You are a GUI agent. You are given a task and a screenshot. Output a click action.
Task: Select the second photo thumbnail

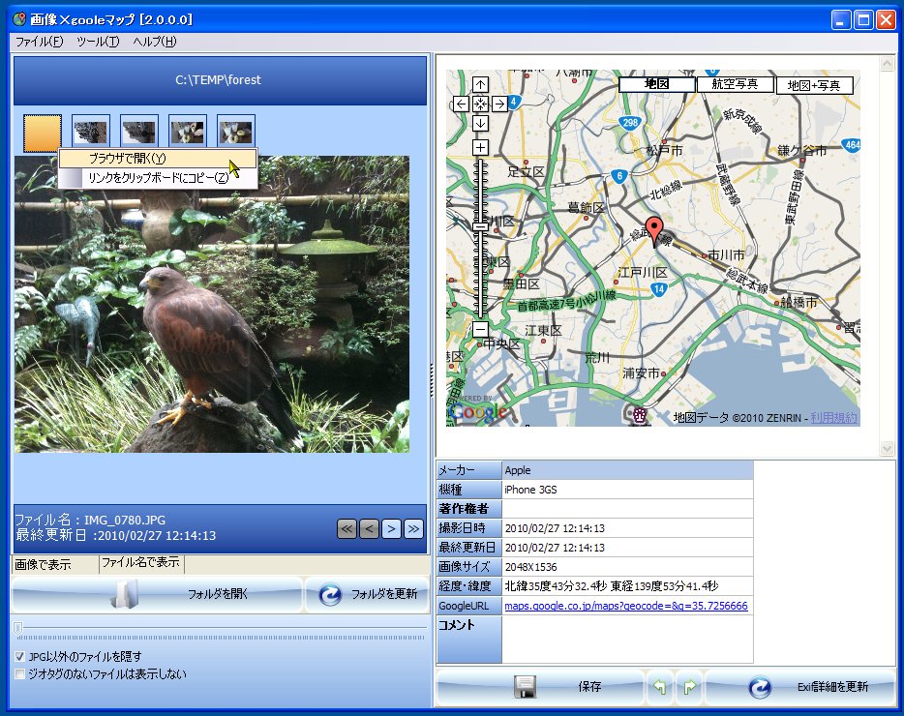(89, 129)
